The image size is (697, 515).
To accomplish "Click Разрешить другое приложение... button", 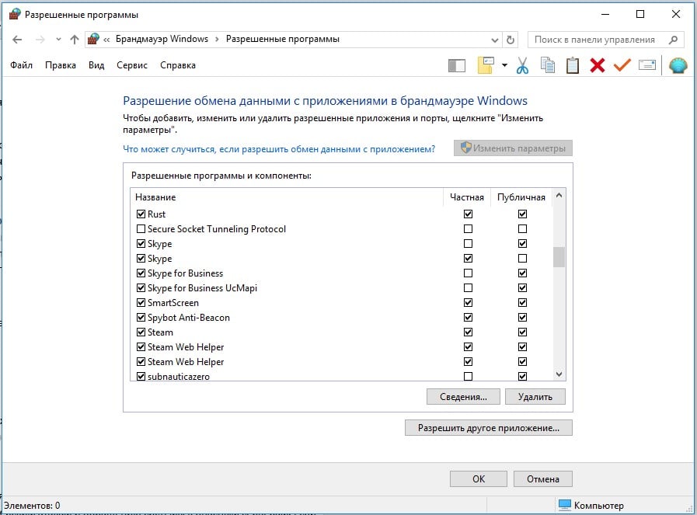I will click(x=489, y=428).
